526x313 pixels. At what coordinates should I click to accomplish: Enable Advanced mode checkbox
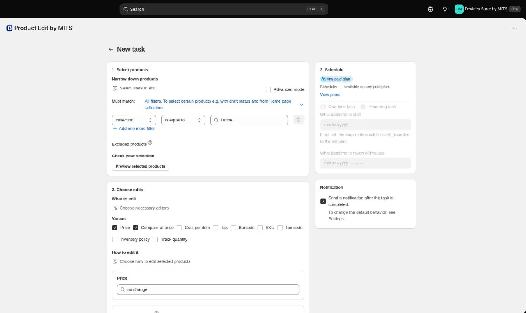tap(268, 89)
